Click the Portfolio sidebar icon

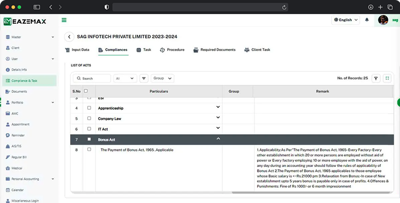[x=8, y=103]
